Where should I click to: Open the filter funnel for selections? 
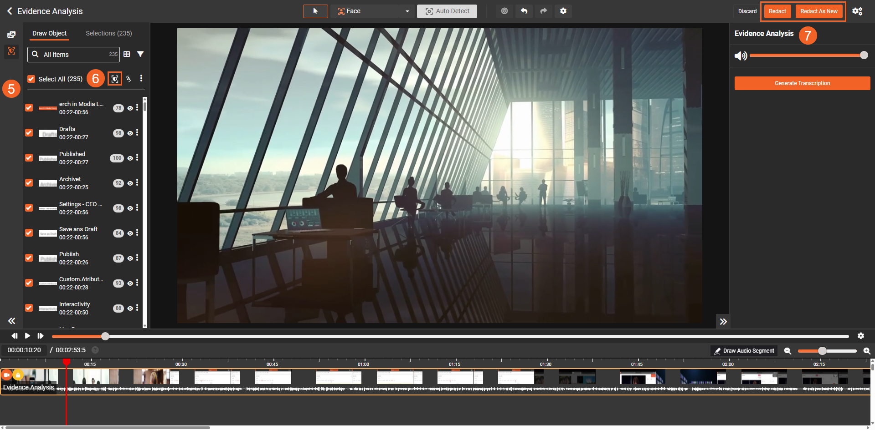coord(140,54)
